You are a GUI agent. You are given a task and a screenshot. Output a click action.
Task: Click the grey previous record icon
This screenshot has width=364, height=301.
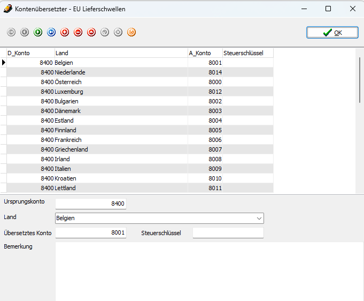point(25,33)
